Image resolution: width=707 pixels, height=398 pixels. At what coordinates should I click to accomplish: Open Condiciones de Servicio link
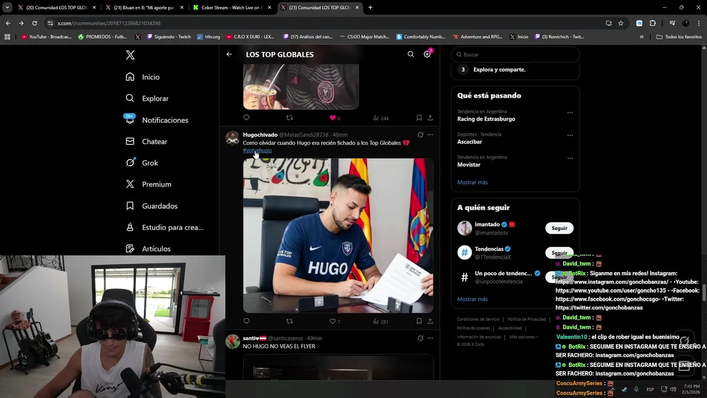pos(478,319)
